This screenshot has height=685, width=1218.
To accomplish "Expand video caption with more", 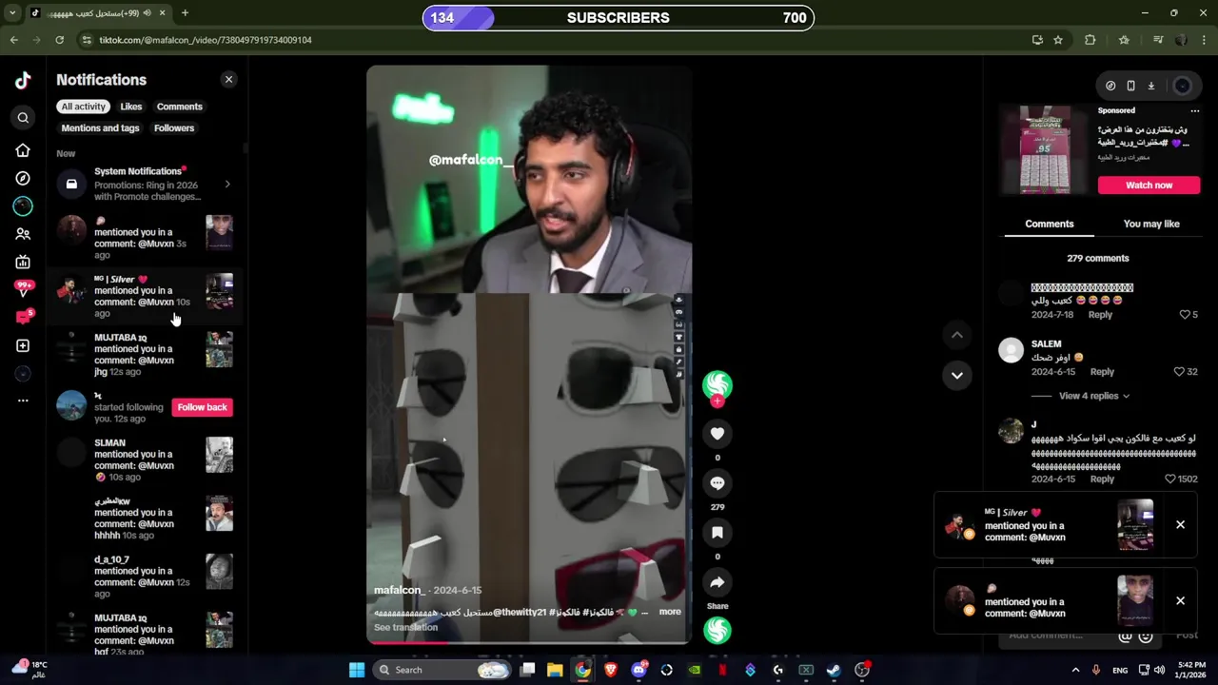I will click(x=670, y=612).
